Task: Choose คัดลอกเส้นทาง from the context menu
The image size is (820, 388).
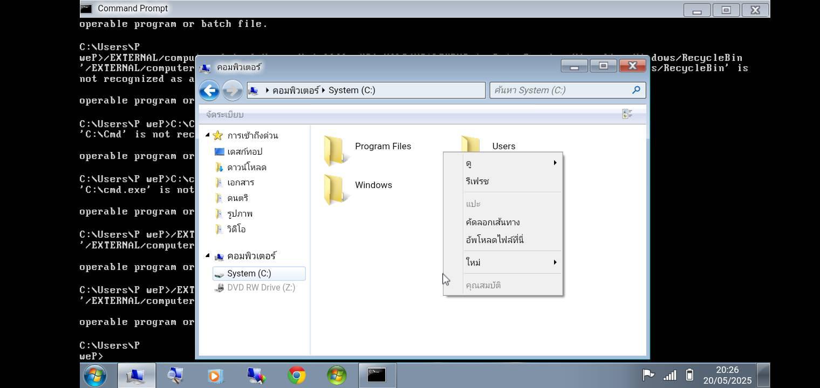Action: (x=503, y=222)
